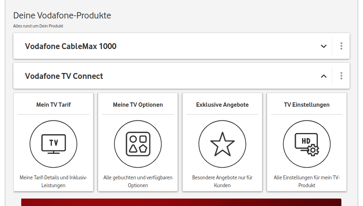Click the Vodafone CableMax 1000 title
Screen dimensions: 363x206
click(71, 46)
